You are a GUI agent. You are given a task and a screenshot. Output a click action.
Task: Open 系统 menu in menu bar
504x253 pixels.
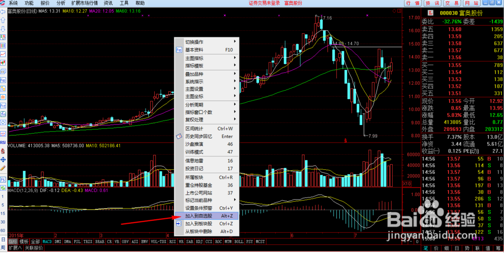click(13, 3)
